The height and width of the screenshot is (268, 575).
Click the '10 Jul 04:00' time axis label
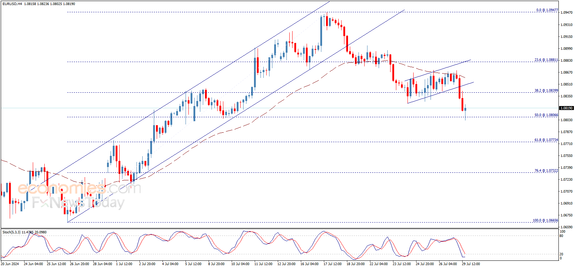240,264
